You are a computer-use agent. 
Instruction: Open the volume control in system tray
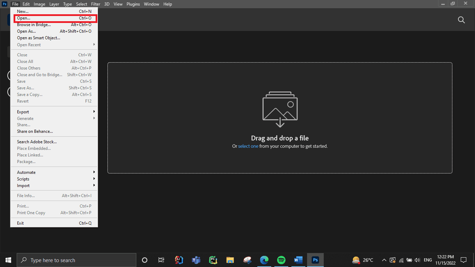pos(417,260)
